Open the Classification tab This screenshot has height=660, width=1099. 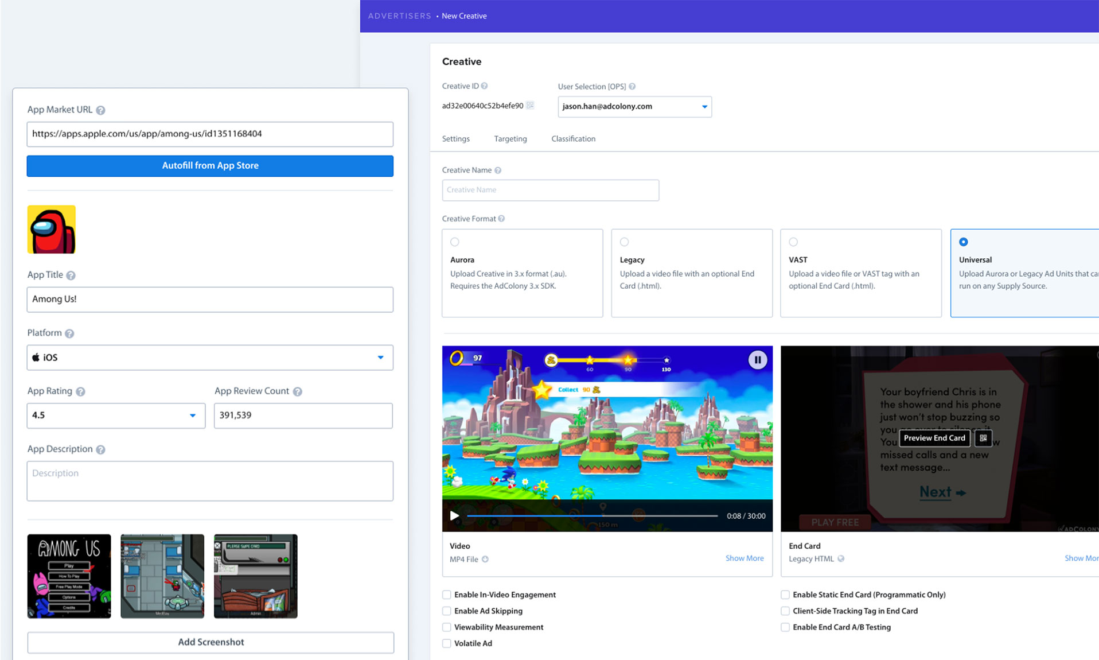[574, 139]
